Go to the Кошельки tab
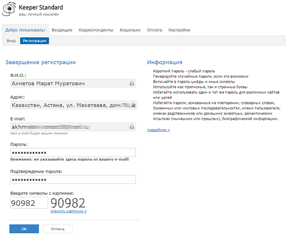 click(130, 30)
